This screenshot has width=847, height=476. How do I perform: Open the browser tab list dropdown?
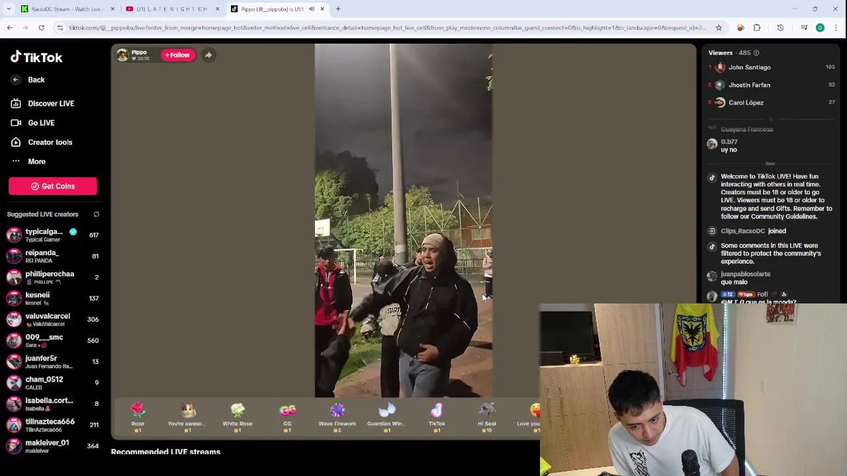[9, 9]
